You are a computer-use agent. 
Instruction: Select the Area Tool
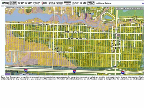(x=75, y=3)
